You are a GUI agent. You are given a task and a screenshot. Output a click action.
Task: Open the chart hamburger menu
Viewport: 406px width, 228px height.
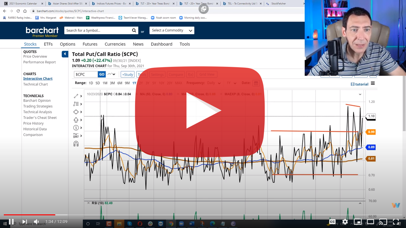373,84
